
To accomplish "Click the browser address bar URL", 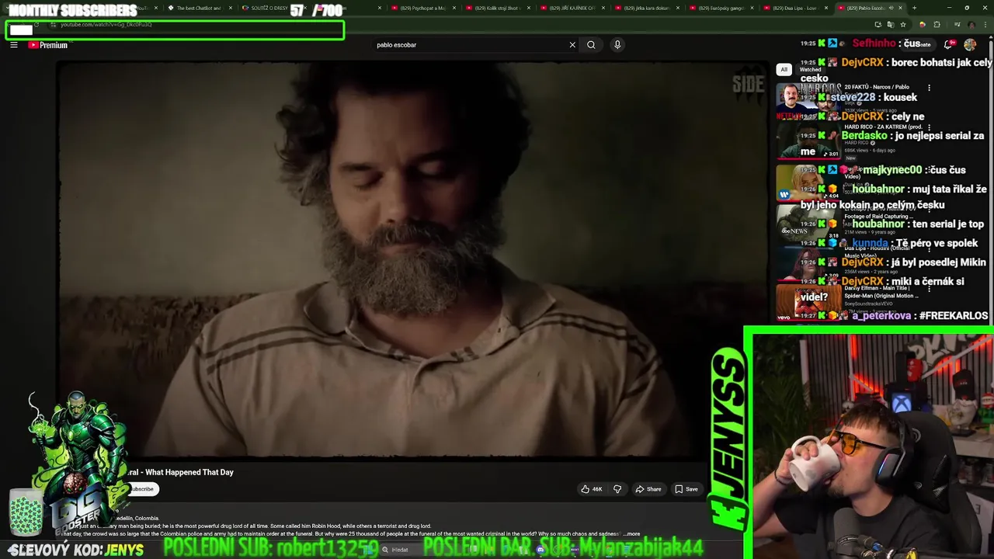I will click(x=106, y=25).
